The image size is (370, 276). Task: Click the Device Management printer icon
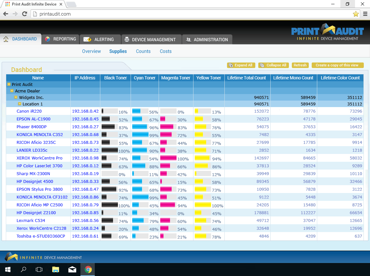[127, 40]
